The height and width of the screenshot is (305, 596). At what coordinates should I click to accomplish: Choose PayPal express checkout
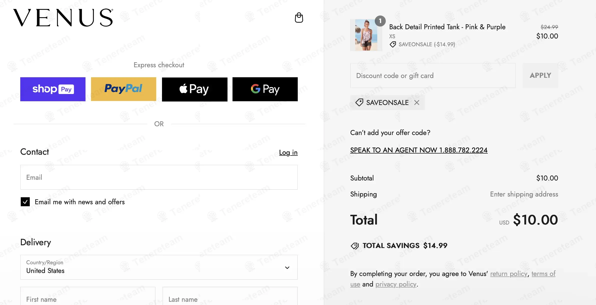[x=123, y=89]
